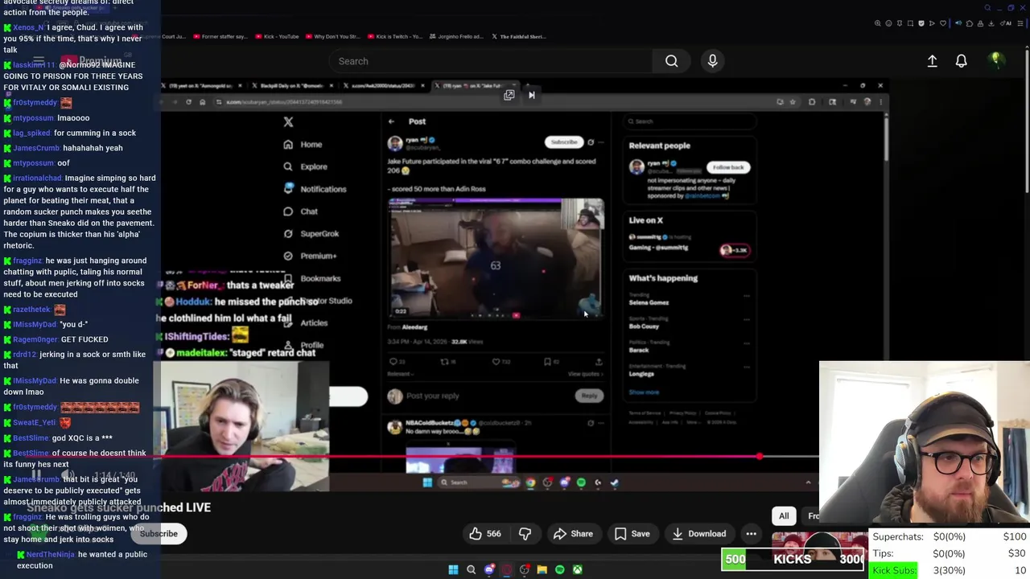Open 'Bob Cousy' trending topic
This screenshot has height=579, width=1030.
pos(644,326)
